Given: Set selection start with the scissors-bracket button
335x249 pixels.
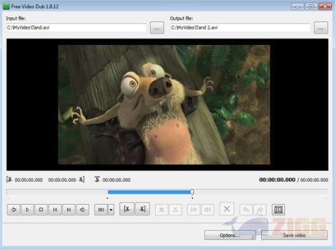Looking at the screenshot, I should pos(127,209).
